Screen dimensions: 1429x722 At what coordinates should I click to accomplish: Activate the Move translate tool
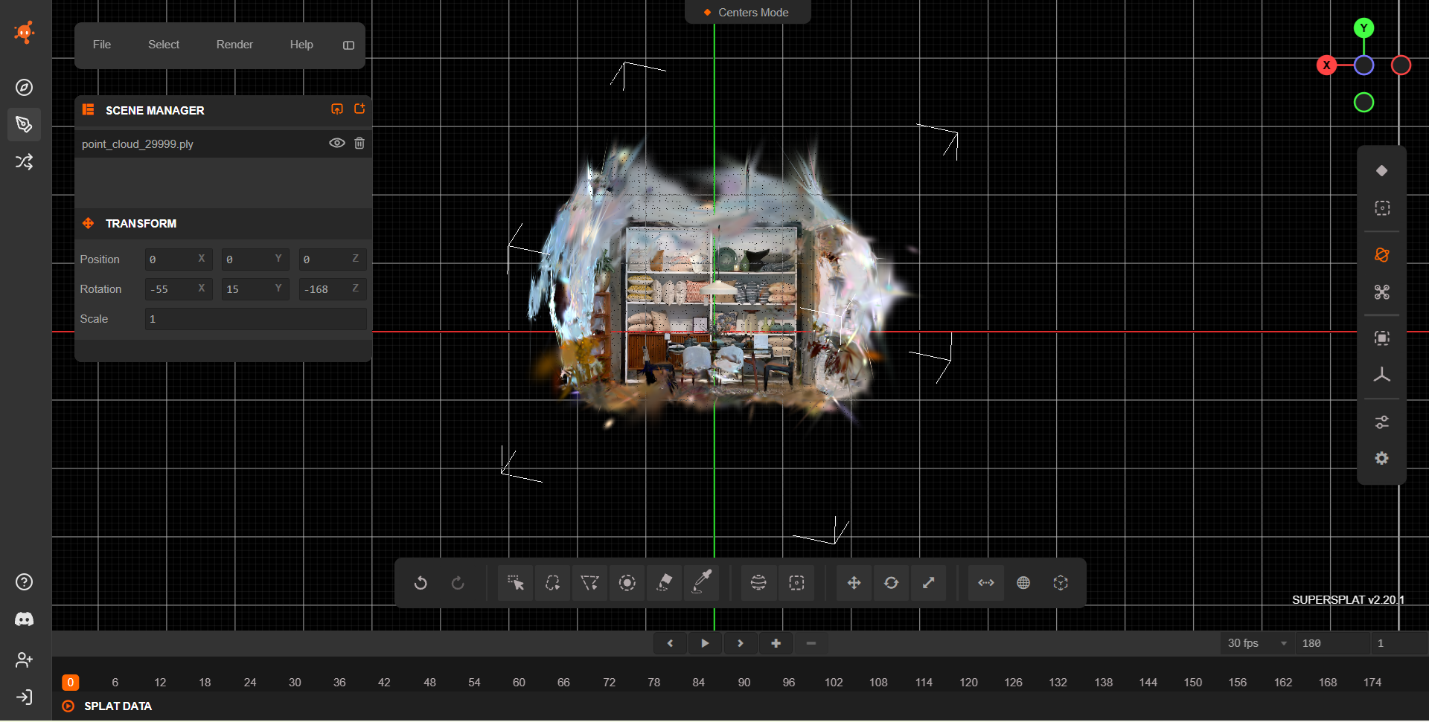tap(854, 583)
